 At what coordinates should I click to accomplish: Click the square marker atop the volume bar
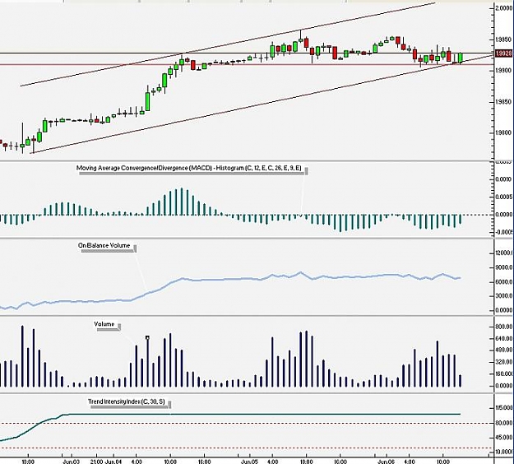pyautogui.click(x=147, y=337)
